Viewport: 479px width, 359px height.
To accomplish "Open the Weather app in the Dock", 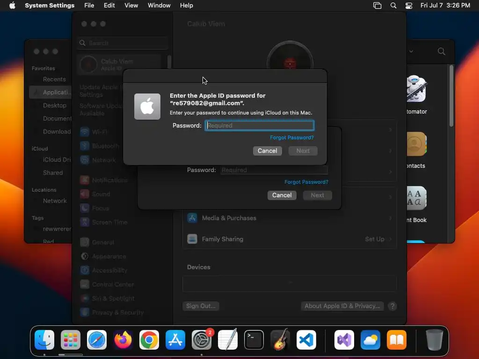I will [x=370, y=340].
